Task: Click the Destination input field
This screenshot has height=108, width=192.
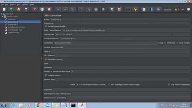Action: pyautogui.click(x=106, y=43)
